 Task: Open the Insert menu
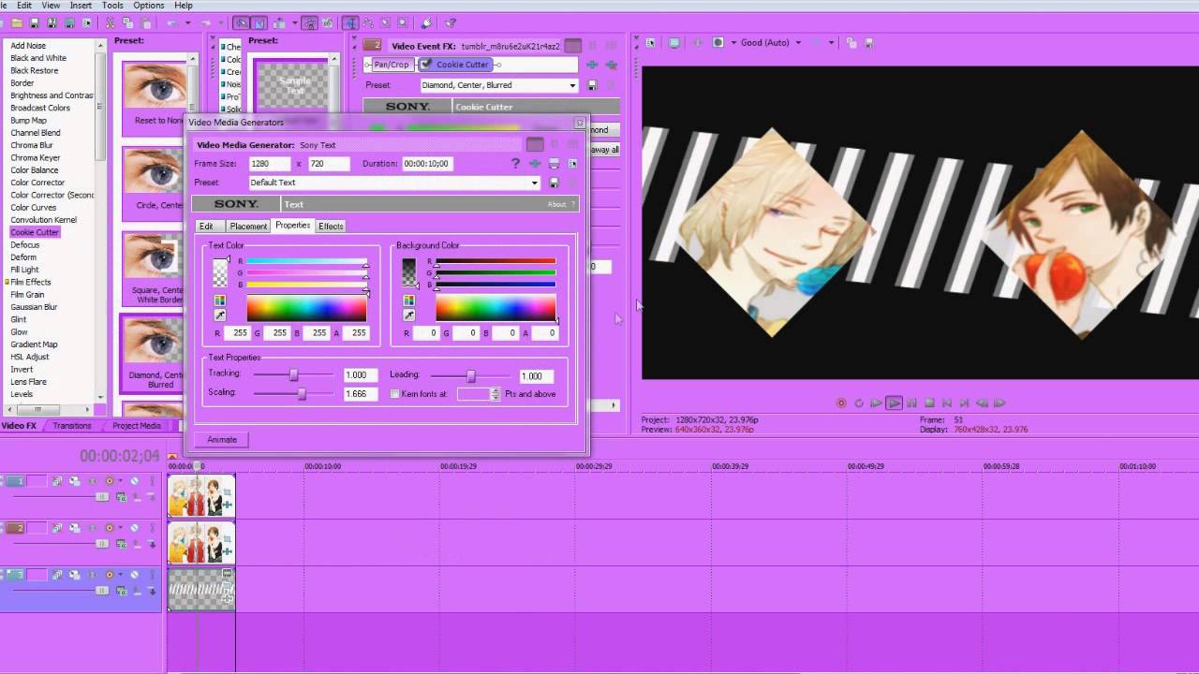(x=81, y=6)
